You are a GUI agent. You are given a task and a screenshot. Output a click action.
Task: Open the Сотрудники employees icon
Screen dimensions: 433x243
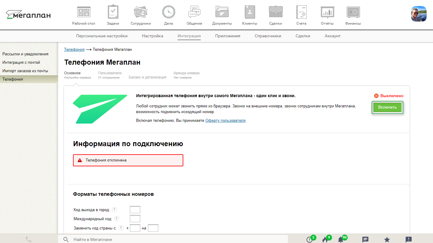[x=140, y=12]
